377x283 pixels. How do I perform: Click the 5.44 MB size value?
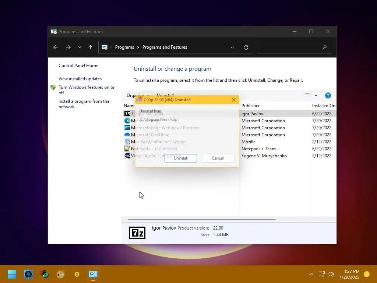tap(221, 235)
